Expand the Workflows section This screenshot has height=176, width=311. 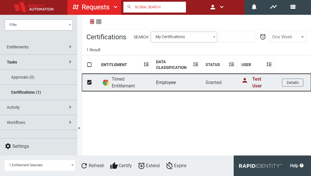[39, 122]
